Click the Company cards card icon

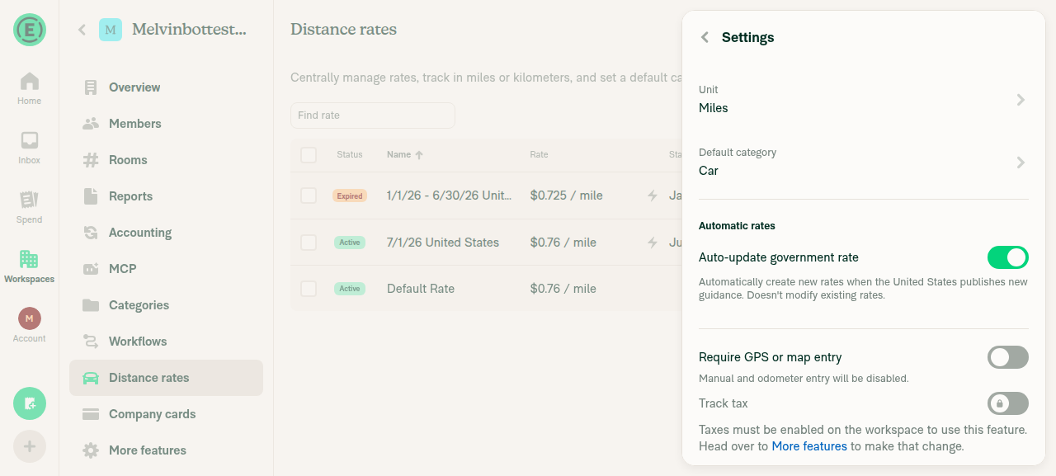91,414
